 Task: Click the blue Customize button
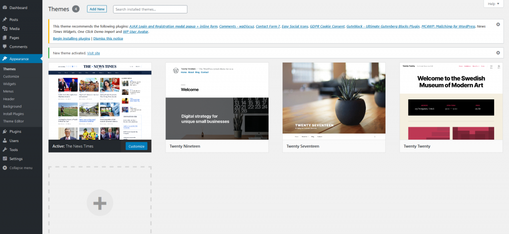(136, 147)
